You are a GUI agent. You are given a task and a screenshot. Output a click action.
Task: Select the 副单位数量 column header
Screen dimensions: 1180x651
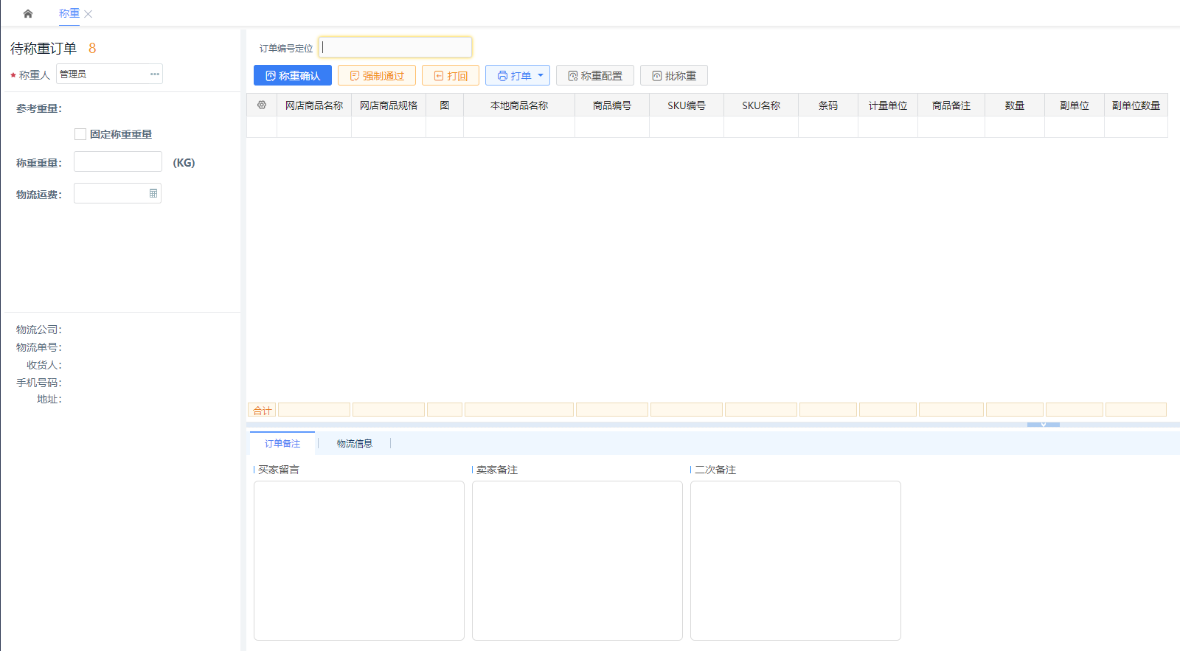1136,105
